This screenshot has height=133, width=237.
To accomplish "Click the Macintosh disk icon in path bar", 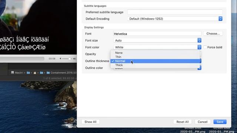I will pyautogui.click(x=13, y=72).
